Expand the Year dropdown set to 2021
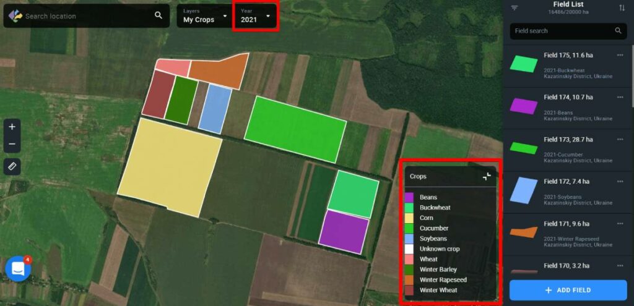Image resolution: width=634 pixels, height=306 pixels. tap(256, 15)
